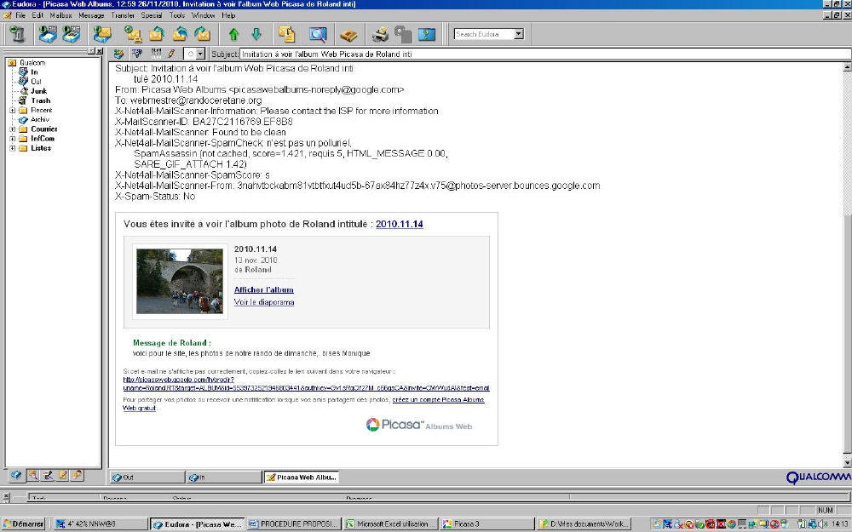Switch to Microsoft Excel in taskbar

pyautogui.click(x=389, y=523)
